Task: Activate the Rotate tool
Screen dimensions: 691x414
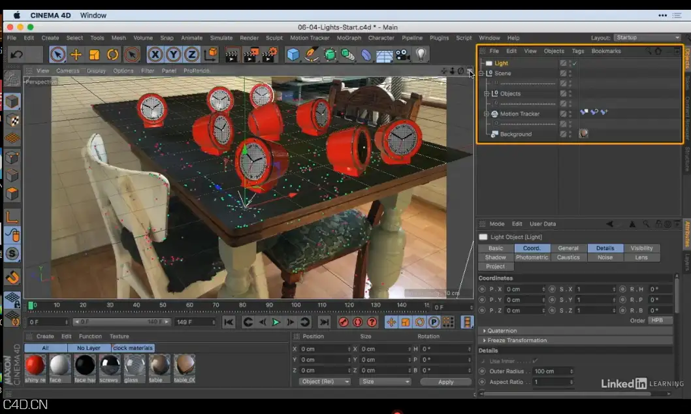Action: [113, 55]
